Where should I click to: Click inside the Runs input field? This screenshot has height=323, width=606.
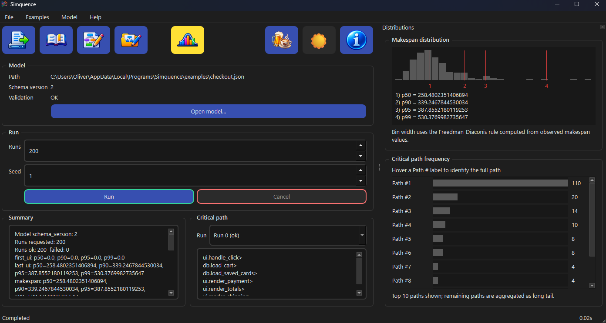190,151
